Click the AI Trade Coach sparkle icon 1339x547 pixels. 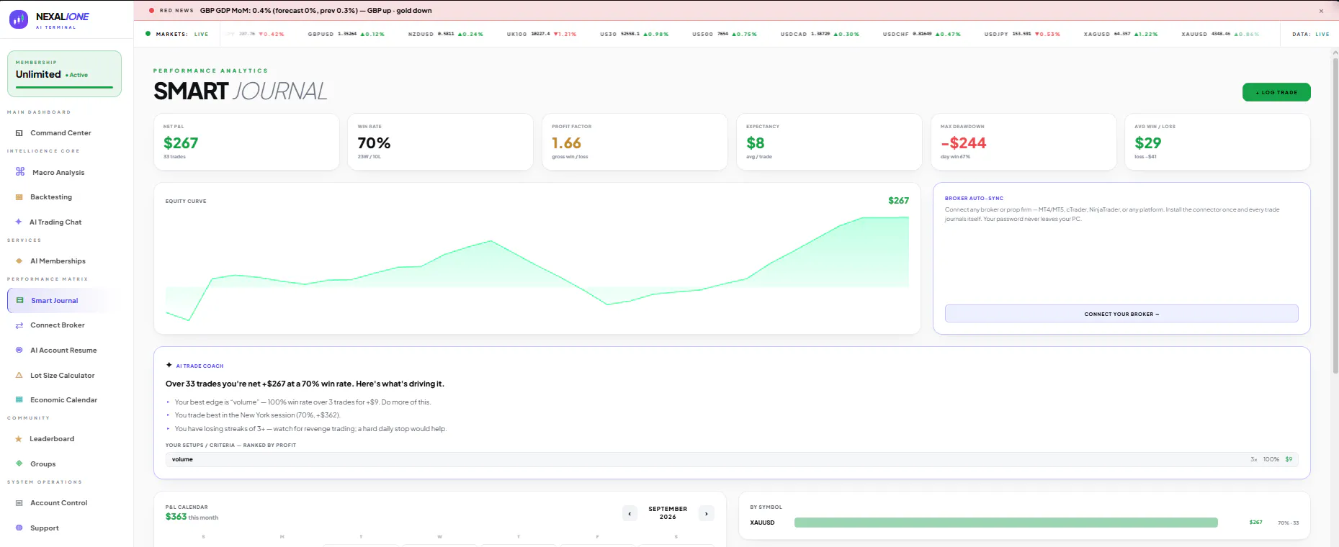coord(169,365)
